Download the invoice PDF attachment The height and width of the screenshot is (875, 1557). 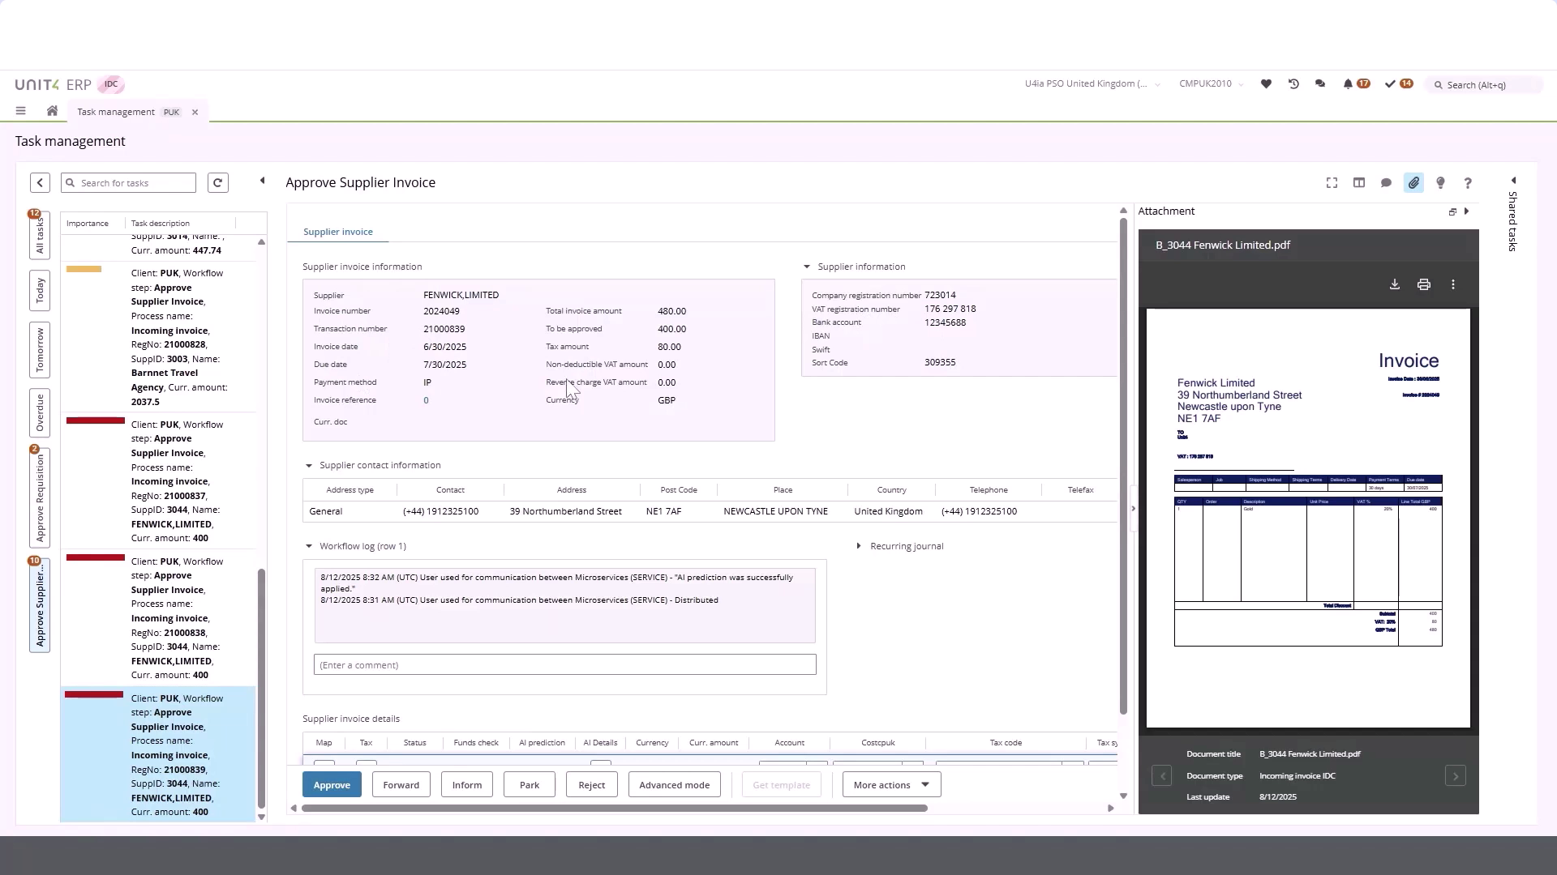[x=1394, y=284]
